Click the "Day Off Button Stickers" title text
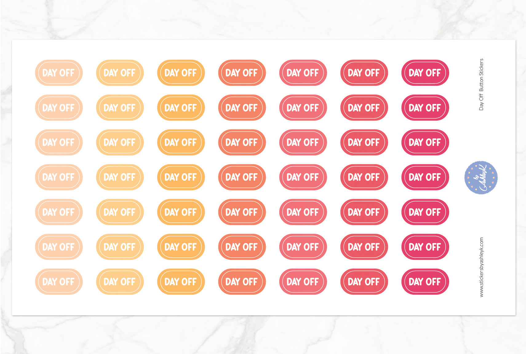The height and width of the screenshot is (354, 526). click(481, 85)
